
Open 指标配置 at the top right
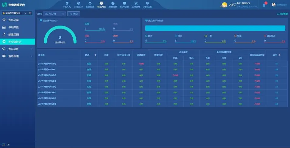pos(282,14)
